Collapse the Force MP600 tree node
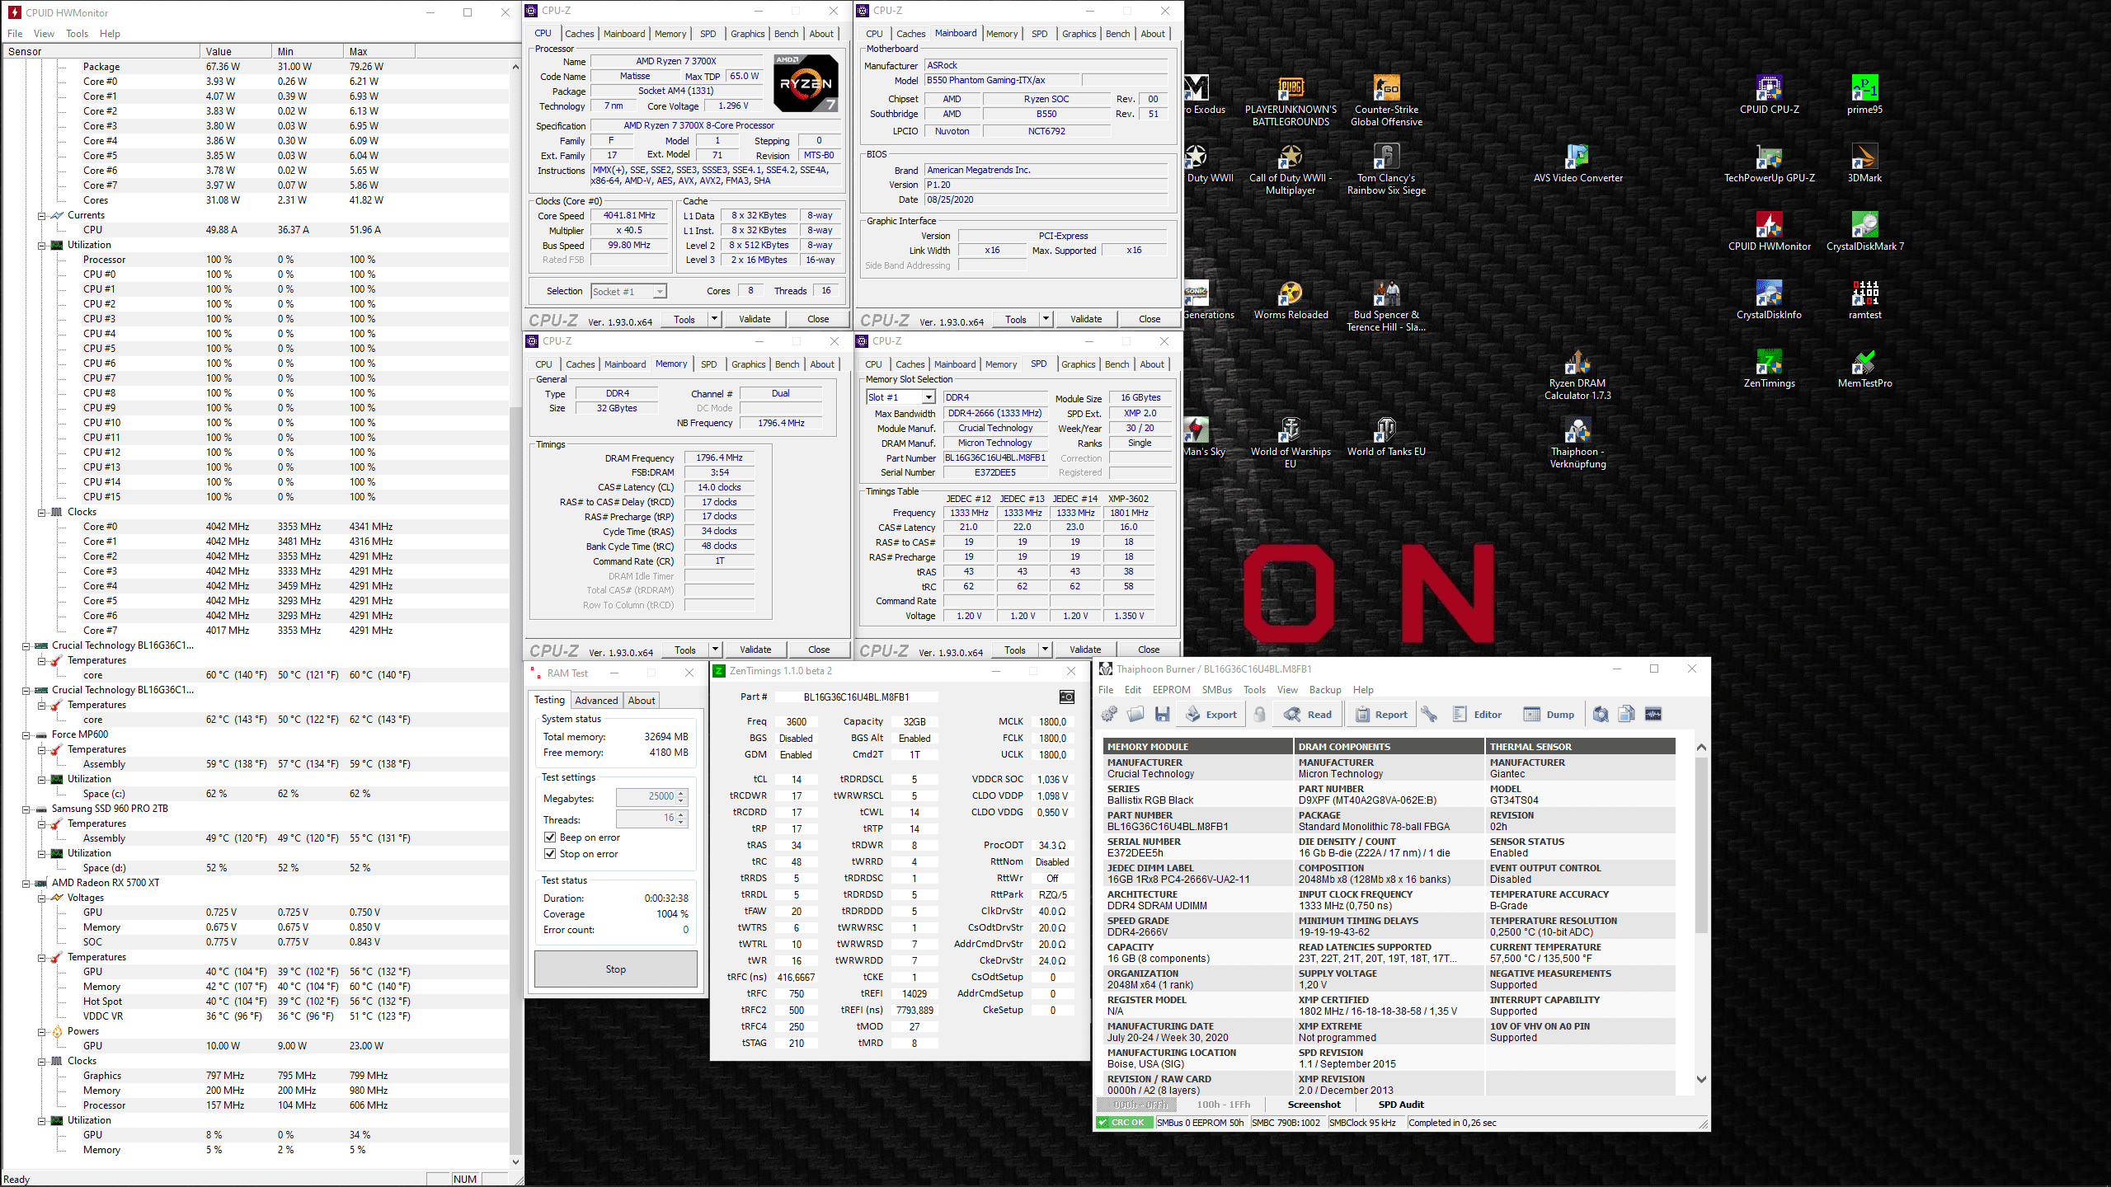Image resolution: width=2111 pixels, height=1187 pixels. coord(25,734)
